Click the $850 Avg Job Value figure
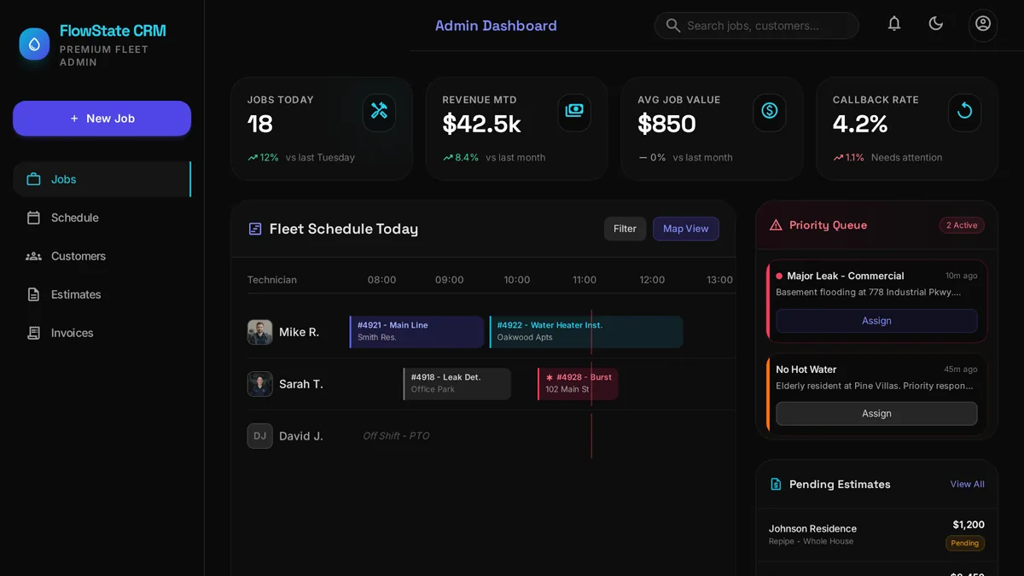Screen dimensions: 1024x576 667,124
